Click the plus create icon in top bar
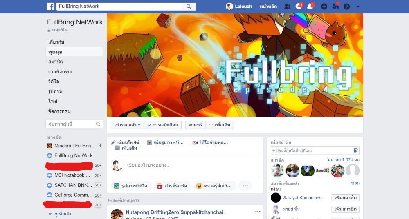The height and width of the screenshot is (219, 409). coord(324,7)
